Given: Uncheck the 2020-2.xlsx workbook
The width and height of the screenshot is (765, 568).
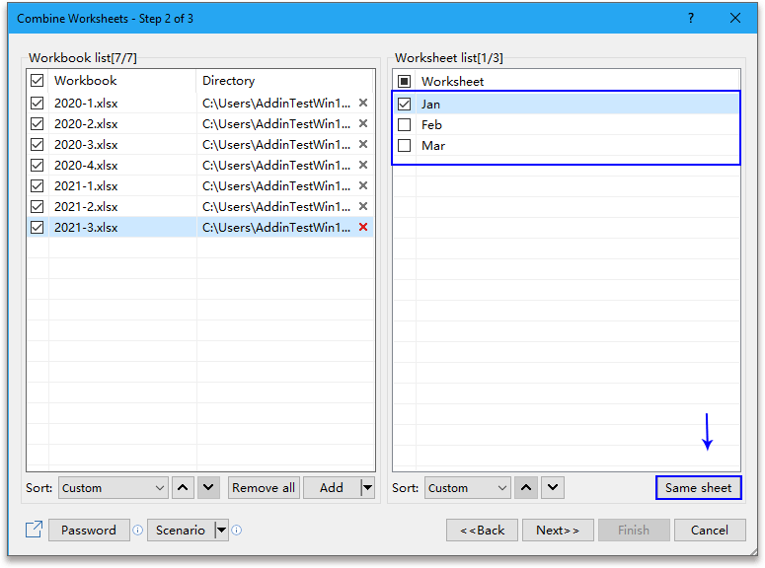Looking at the screenshot, I should pyautogui.click(x=38, y=124).
